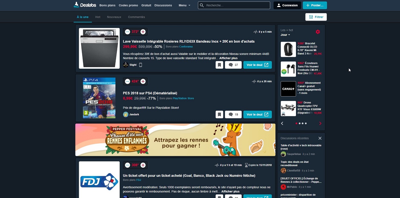Open Gratuit in the top navigation

pos(146,5)
